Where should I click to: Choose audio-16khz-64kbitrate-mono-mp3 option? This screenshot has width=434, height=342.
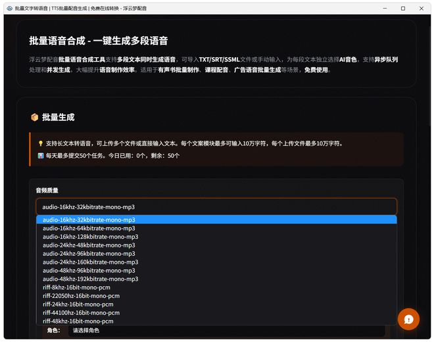[216, 228]
